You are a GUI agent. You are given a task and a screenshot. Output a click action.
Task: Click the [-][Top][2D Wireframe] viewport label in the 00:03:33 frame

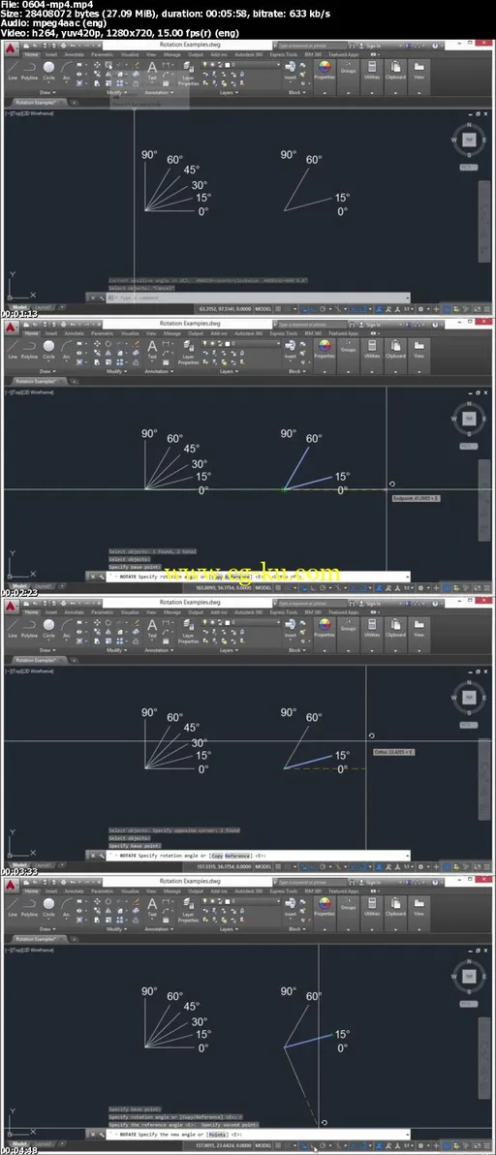click(x=29, y=671)
